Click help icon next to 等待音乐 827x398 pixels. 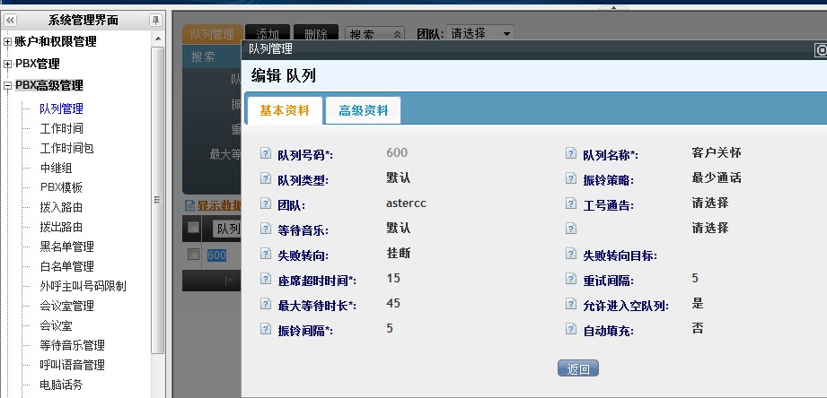265,229
